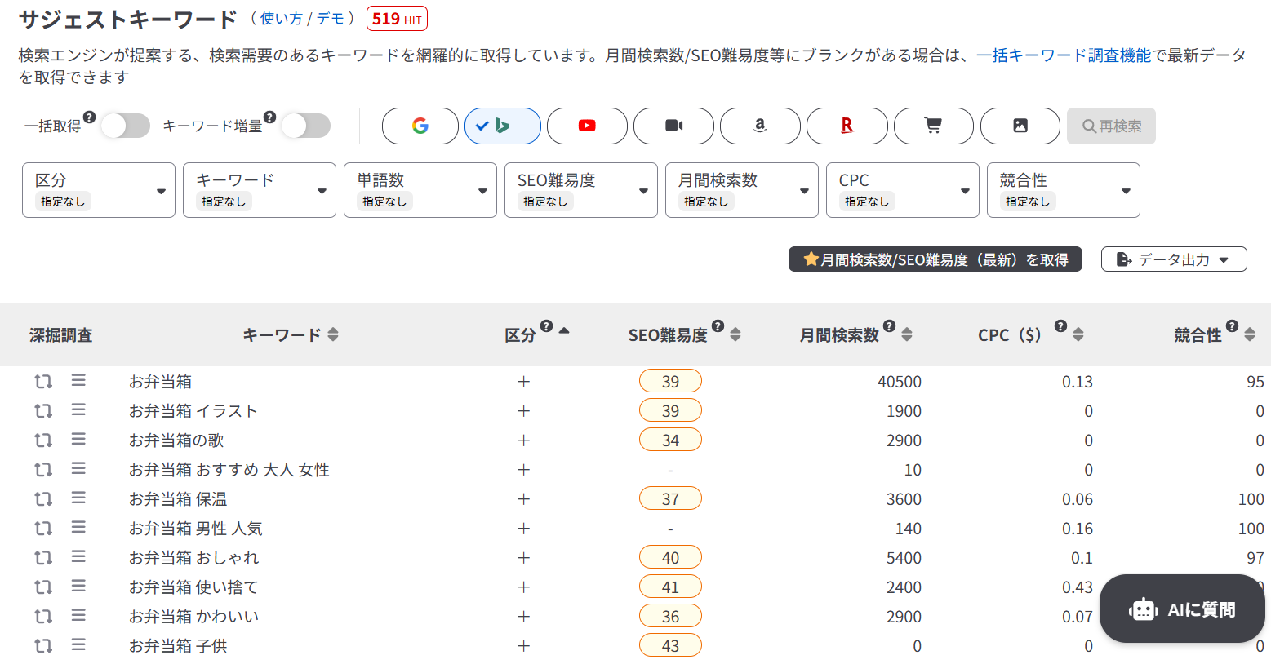Select the image search source icon
The image size is (1271, 664).
click(1020, 126)
